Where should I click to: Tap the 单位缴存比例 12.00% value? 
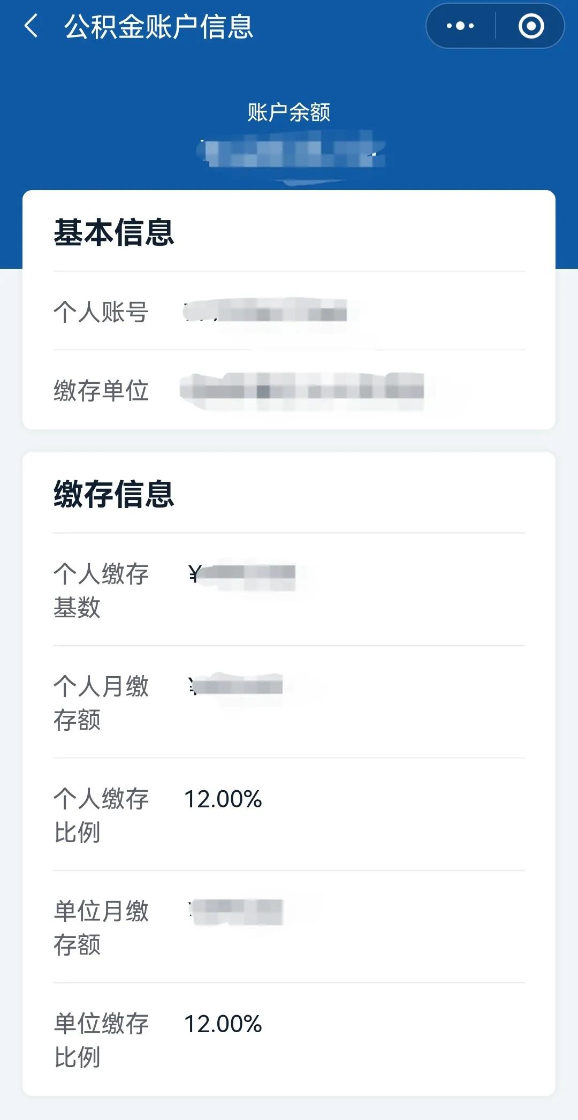point(222,1024)
